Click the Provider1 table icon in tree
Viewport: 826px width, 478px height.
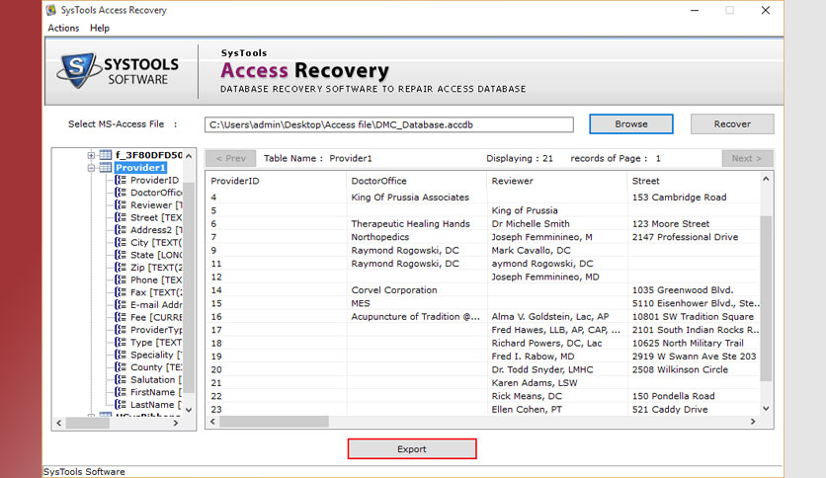pyautogui.click(x=106, y=168)
